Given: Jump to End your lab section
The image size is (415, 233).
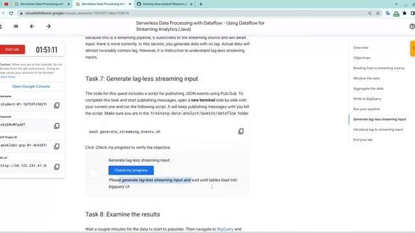Looking at the screenshot, I should tap(362, 140).
